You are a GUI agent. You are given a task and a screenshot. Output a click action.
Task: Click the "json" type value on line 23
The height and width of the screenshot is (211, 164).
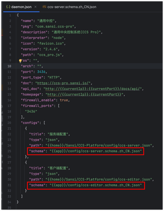point(52,140)
